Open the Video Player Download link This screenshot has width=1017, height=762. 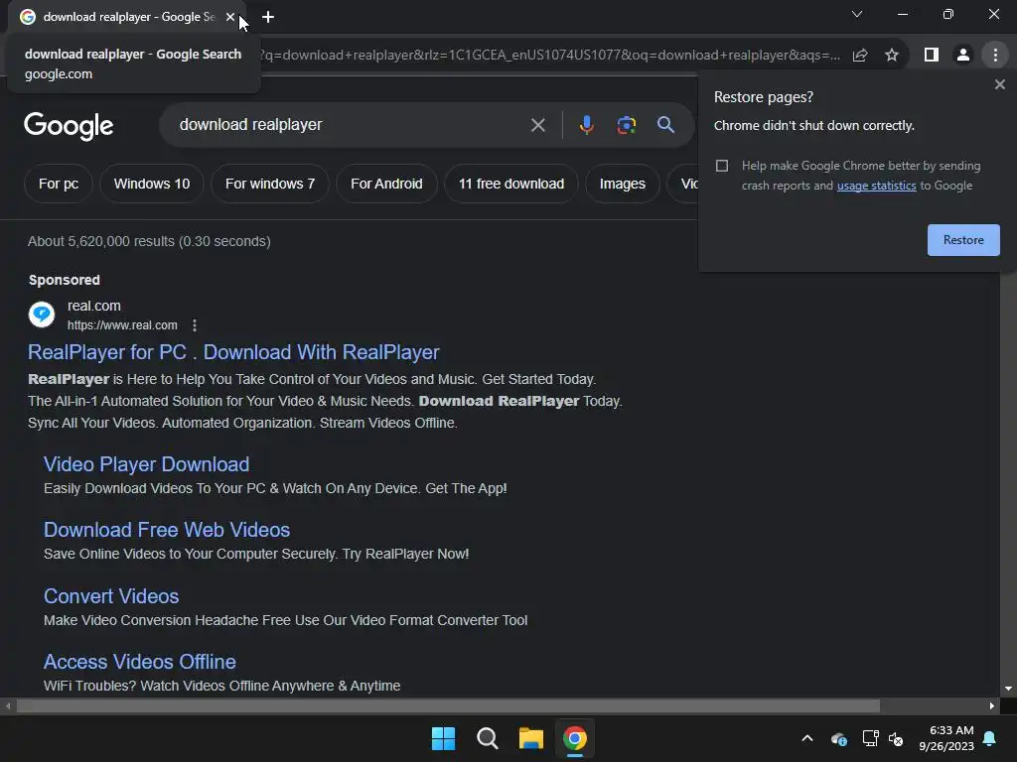point(147,464)
